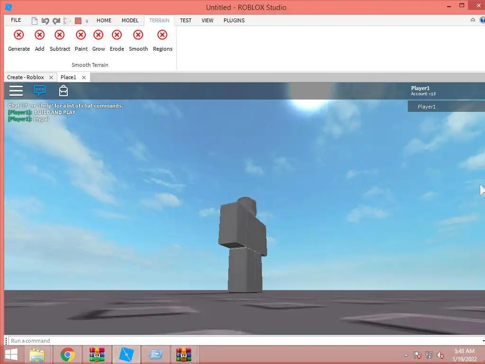Open the backpack inventory icon
This screenshot has height=364, width=485.
(63, 91)
